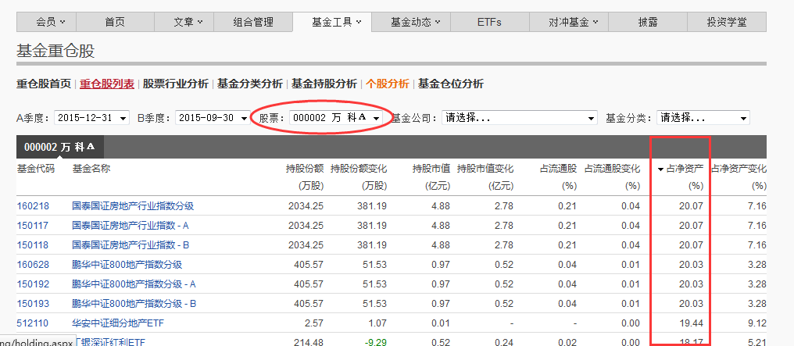Expand the 基金动态 menu
Image resolution: width=794 pixels, height=346 pixels.
tap(415, 22)
